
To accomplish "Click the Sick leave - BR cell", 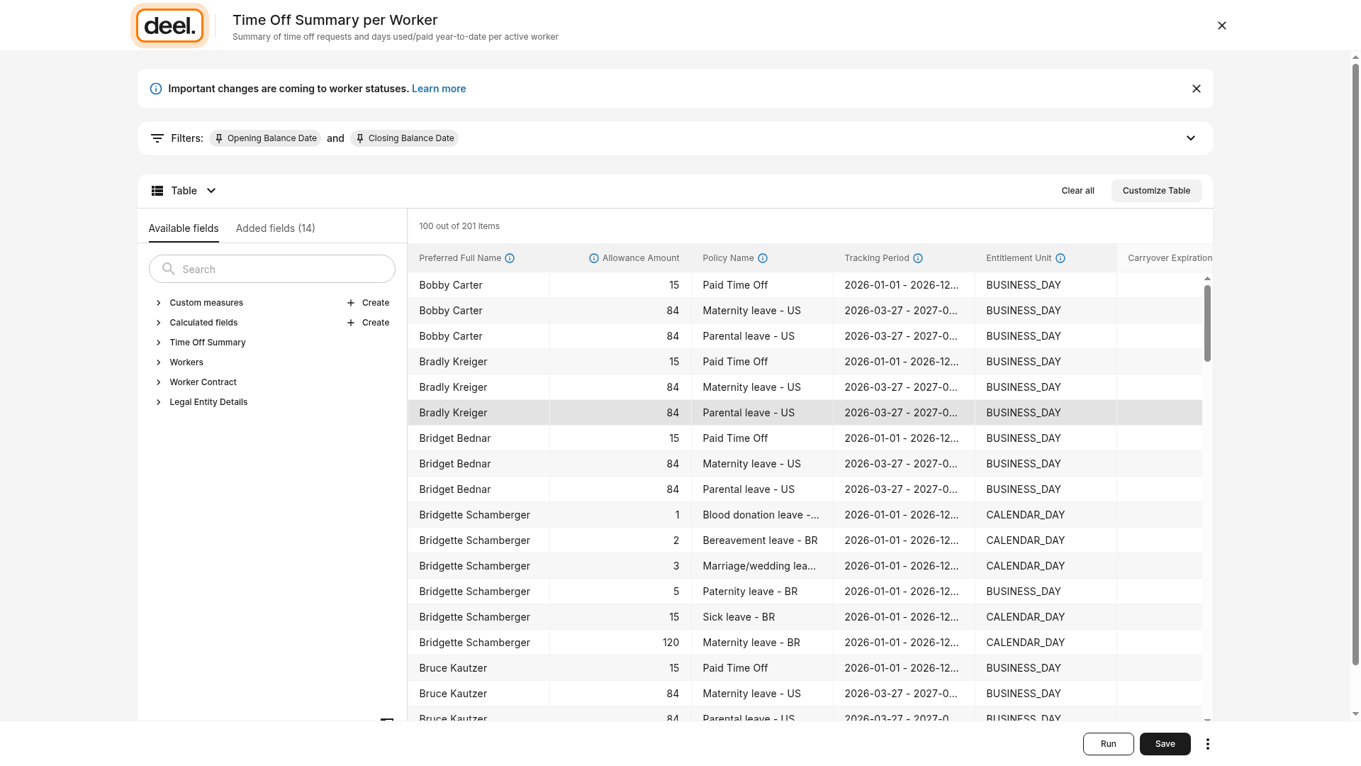I will pyautogui.click(x=762, y=617).
